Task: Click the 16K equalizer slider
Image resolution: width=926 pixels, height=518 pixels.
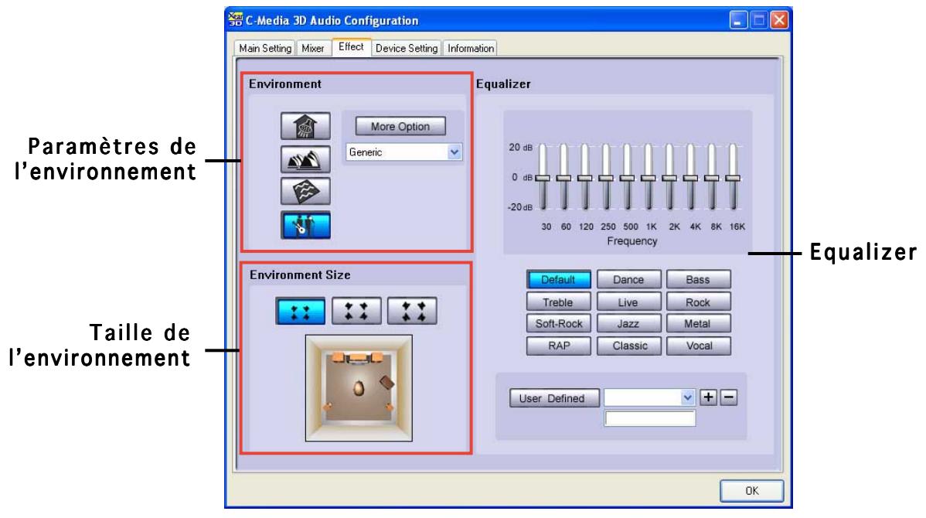Action: [x=733, y=177]
